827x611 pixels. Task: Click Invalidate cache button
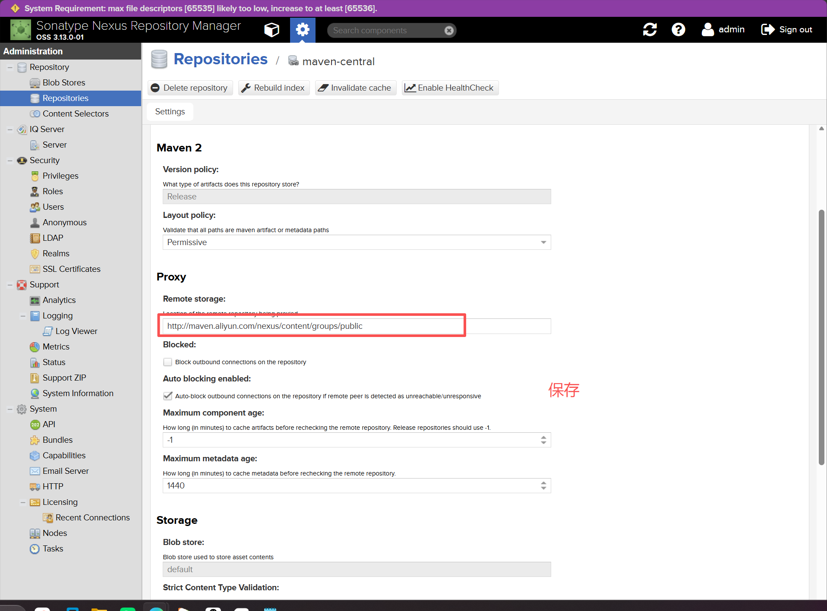[355, 88]
